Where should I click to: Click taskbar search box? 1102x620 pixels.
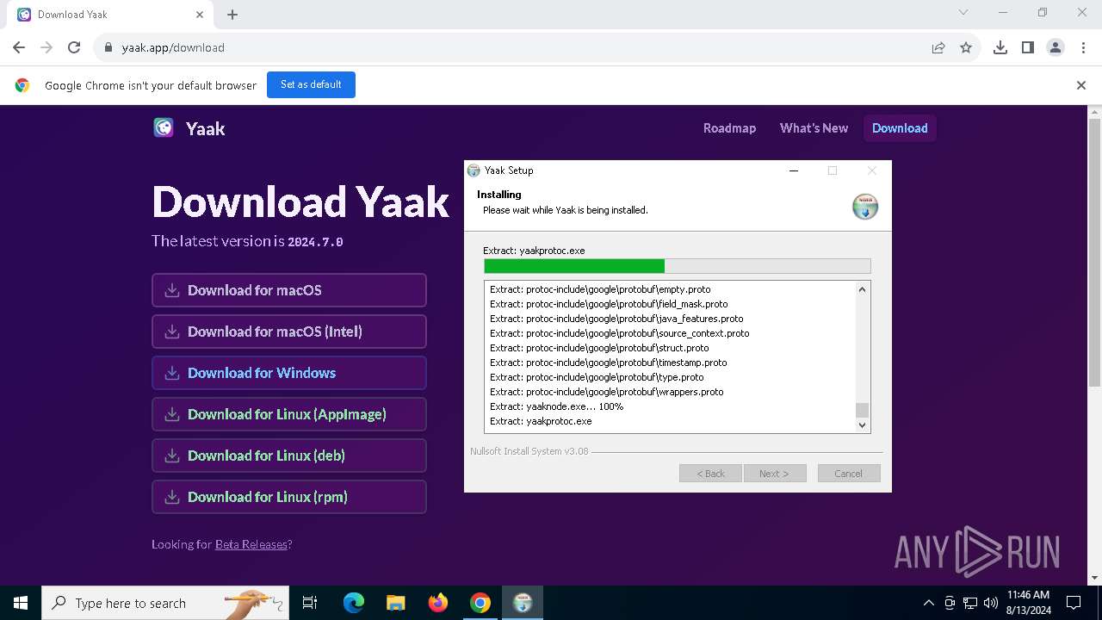pyautogui.click(x=165, y=603)
